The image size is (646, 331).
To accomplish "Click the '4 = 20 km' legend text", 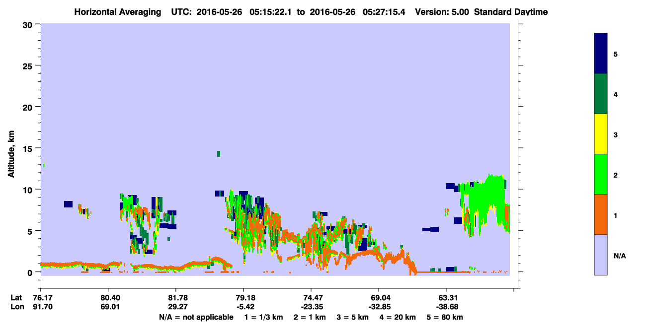I will [x=398, y=318].
